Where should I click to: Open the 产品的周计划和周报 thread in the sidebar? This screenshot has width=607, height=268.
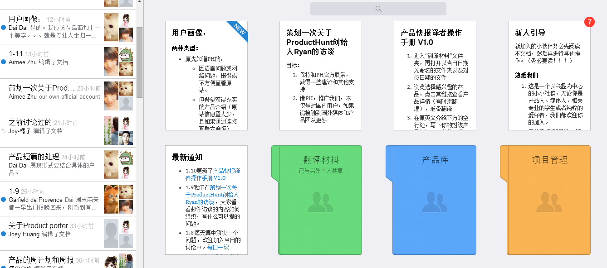tap(68, 259)
